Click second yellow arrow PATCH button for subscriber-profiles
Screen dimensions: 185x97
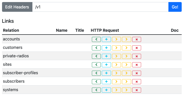127,73
